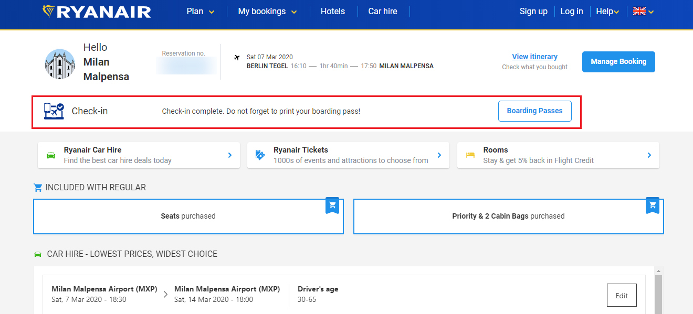Click pick-up date Sat, 7 Mar 2020 - 18:30
The width and height of the screenshot is (693, 314).
(89, 300)
